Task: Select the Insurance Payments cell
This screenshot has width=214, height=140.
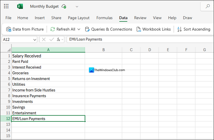Action: click(x=48, y=96)
